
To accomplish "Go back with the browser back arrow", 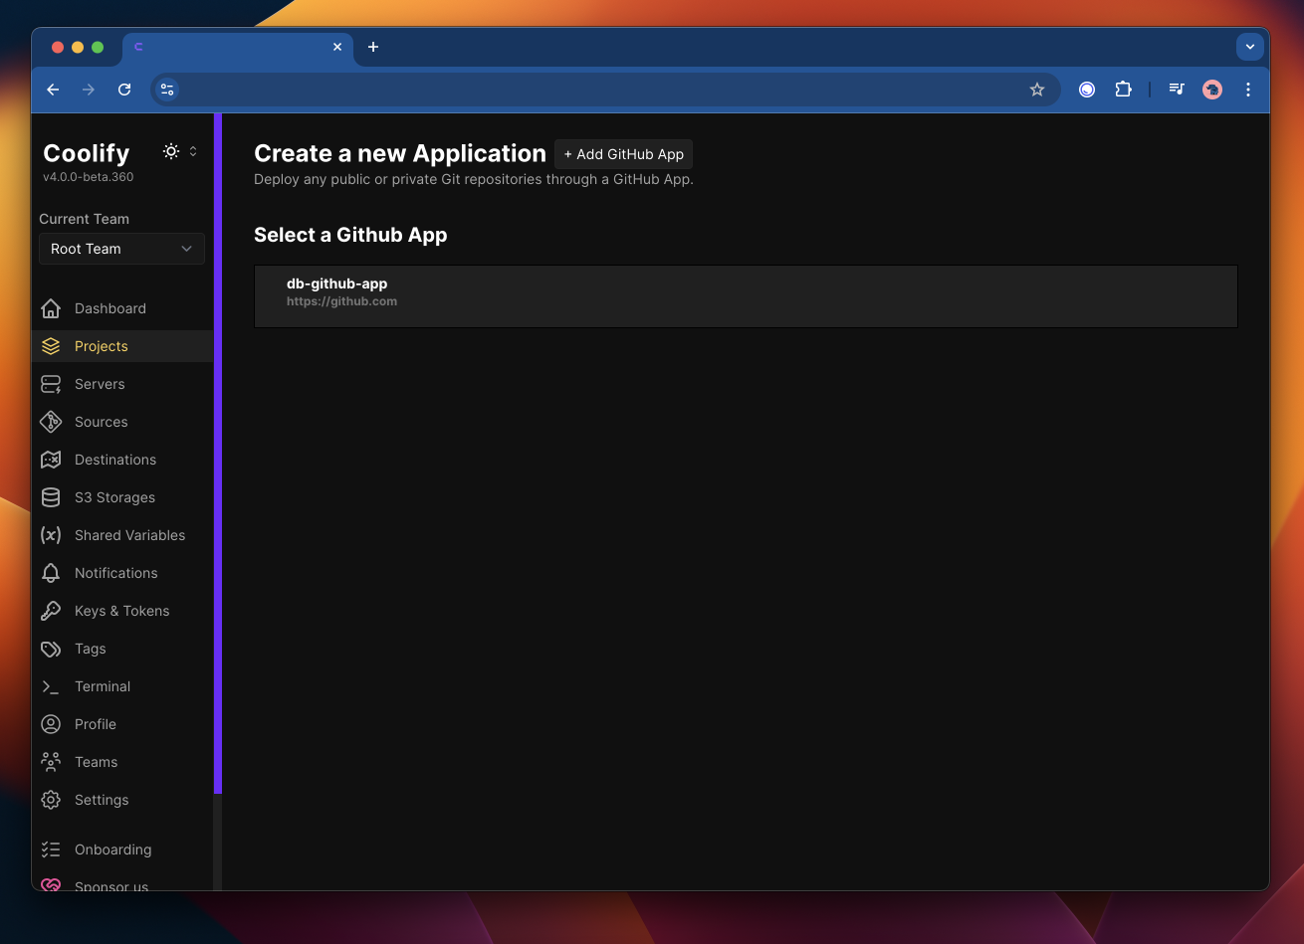I will [53, 90].
